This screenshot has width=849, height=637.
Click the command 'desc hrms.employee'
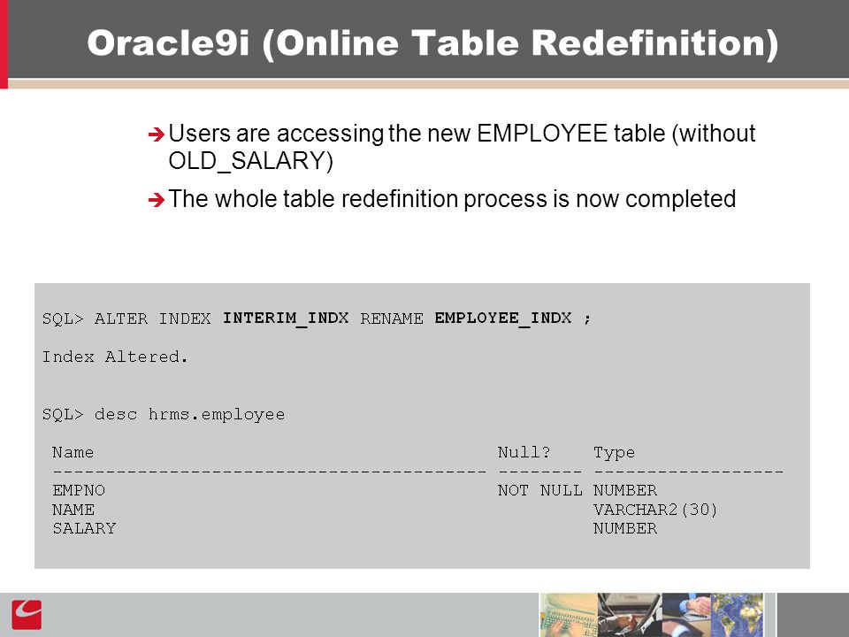(x=189, y=415)
